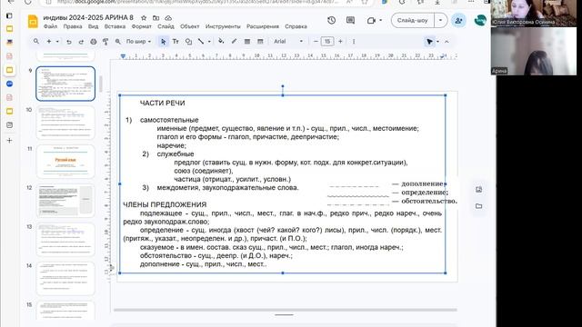Open the more options three-dot toolbar icon
Viewport: 582px width, 327px height.
pyautogui.click(x=354, y=42)
